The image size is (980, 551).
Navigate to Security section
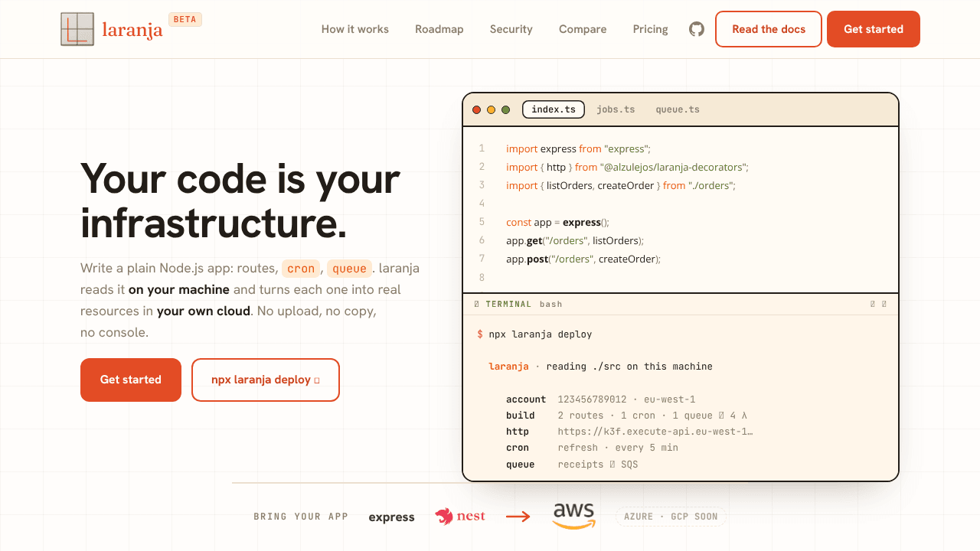coord(511,29)
